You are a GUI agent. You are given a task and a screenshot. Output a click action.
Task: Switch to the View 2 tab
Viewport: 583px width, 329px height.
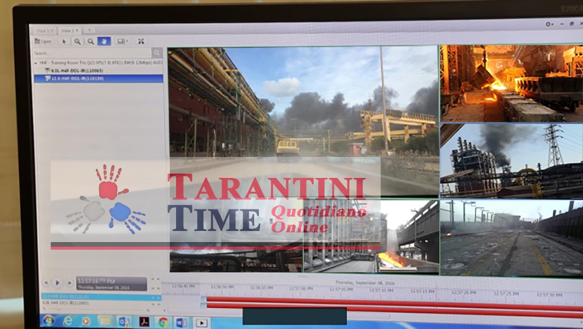[67, 30]
